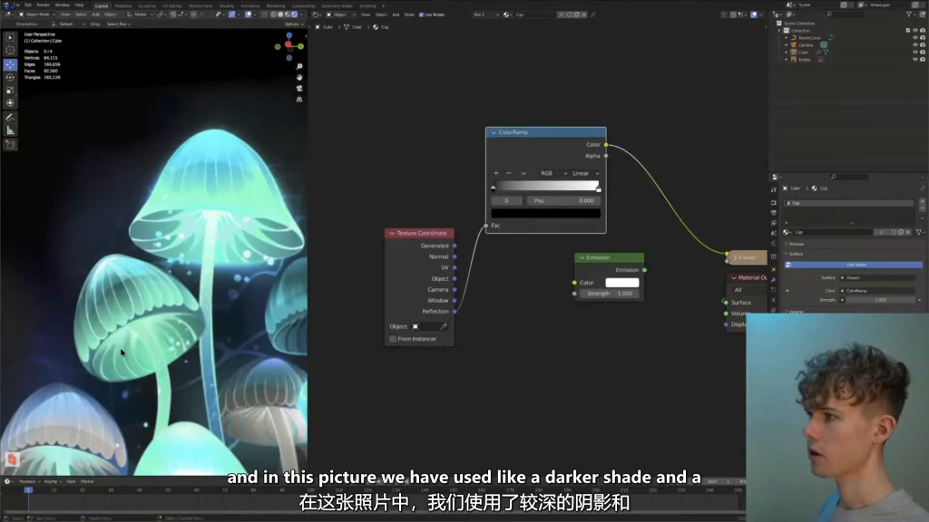Collapse the ColorRamp node

point(494,132)
